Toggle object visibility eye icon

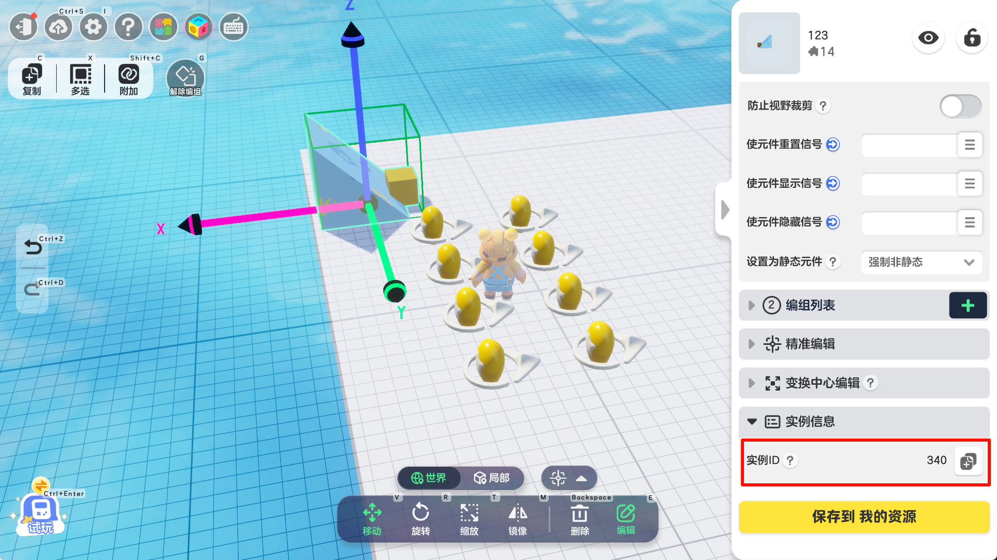tap(928, 38)
